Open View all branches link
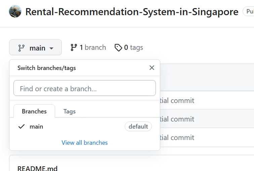The image size is (254, 171). coord(85,143)
